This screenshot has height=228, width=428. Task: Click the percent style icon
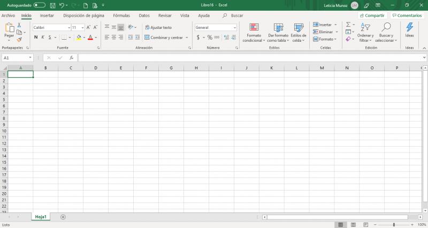coord(210,37)
